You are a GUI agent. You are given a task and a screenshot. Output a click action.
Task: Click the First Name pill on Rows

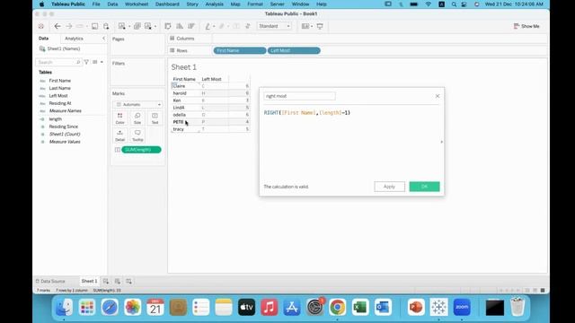240,50
